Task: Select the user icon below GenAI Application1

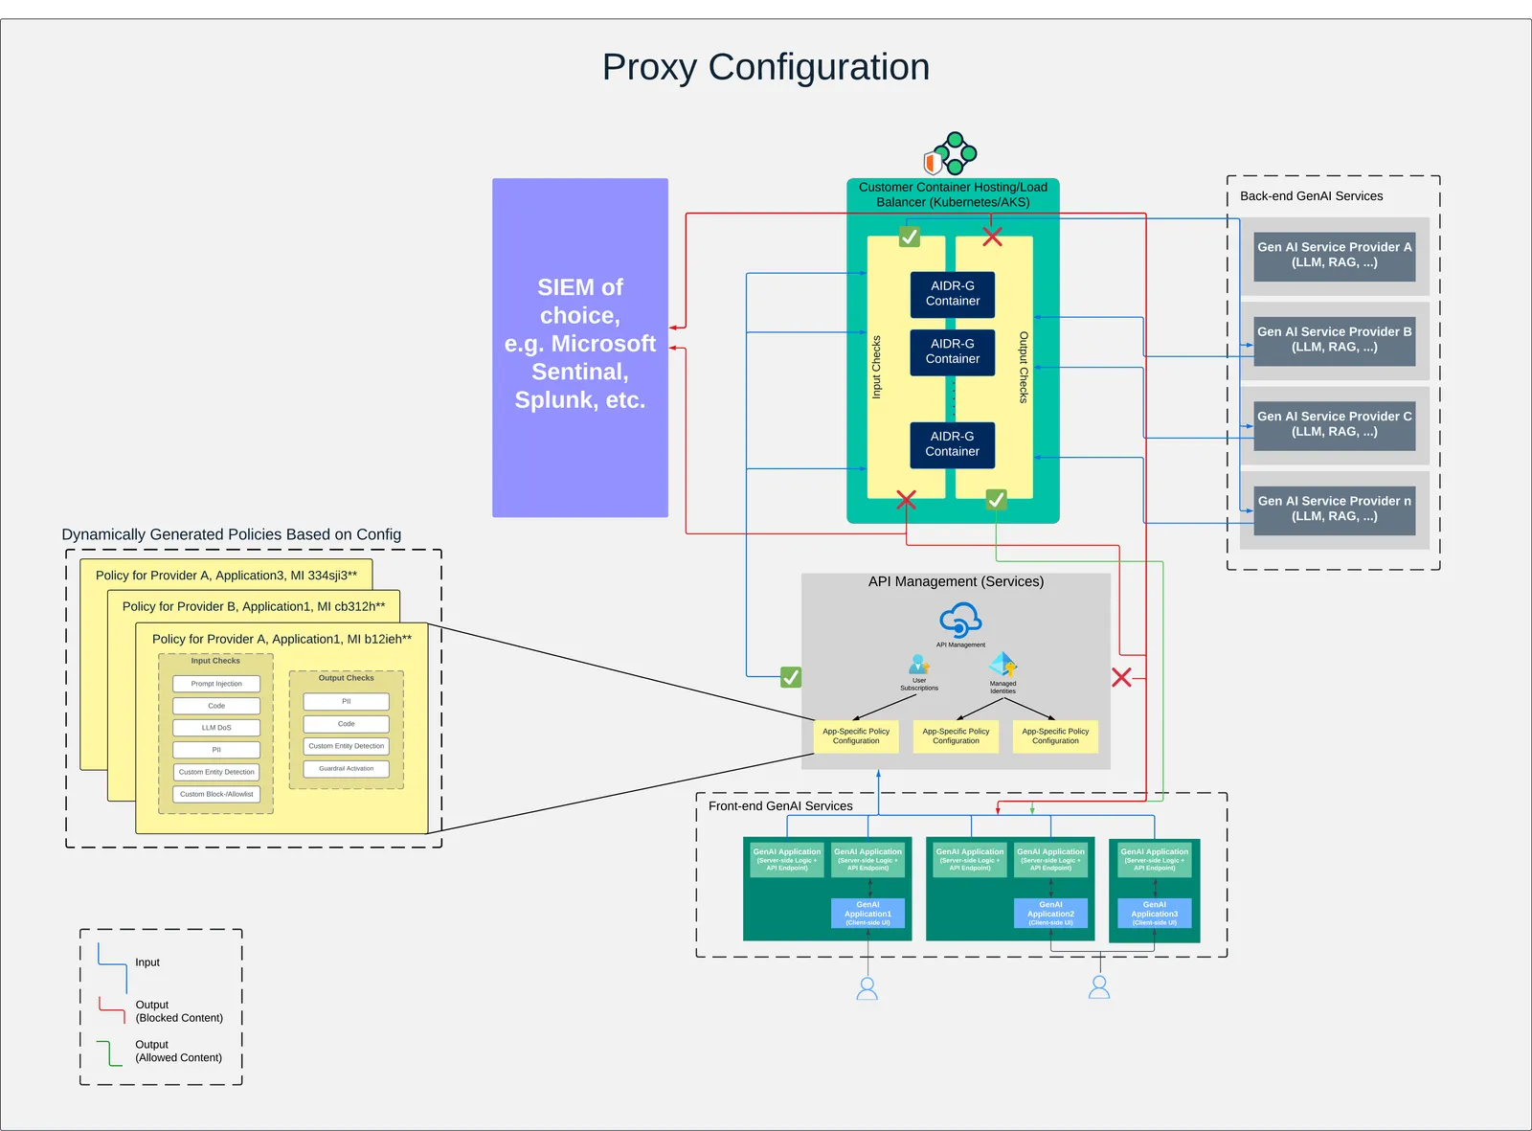Action: (x=867, y=988)
